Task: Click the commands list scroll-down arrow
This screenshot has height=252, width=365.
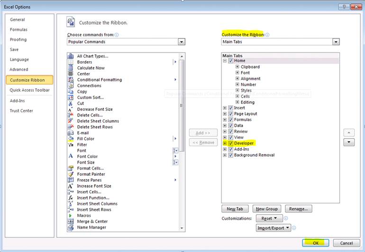Action: pyautogui.click(x=182, y=228)
